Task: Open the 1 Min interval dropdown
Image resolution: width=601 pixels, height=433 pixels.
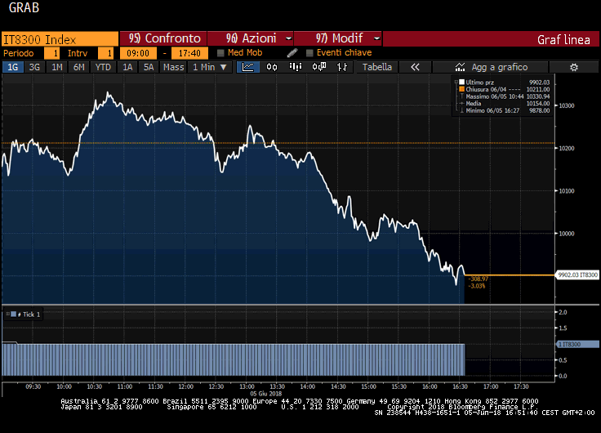Action: coord(211,67)
